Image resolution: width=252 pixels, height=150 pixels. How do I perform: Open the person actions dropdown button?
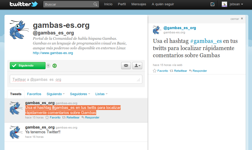coord(137,66)
